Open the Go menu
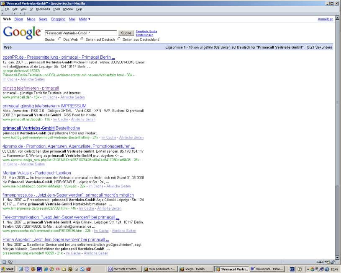Viewport: 341px width, 273px height. coord(31,9)
